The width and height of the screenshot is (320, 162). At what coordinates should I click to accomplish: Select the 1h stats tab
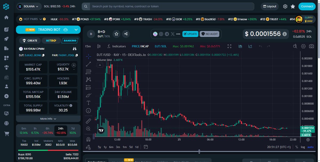[35, 130]
